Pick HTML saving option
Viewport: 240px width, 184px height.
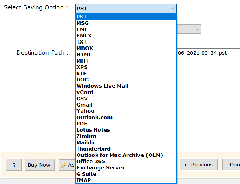pos(126,54)
